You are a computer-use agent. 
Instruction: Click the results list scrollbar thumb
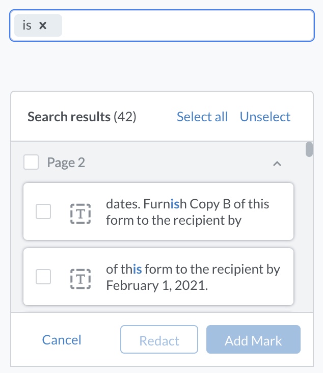tap(309, 149)
